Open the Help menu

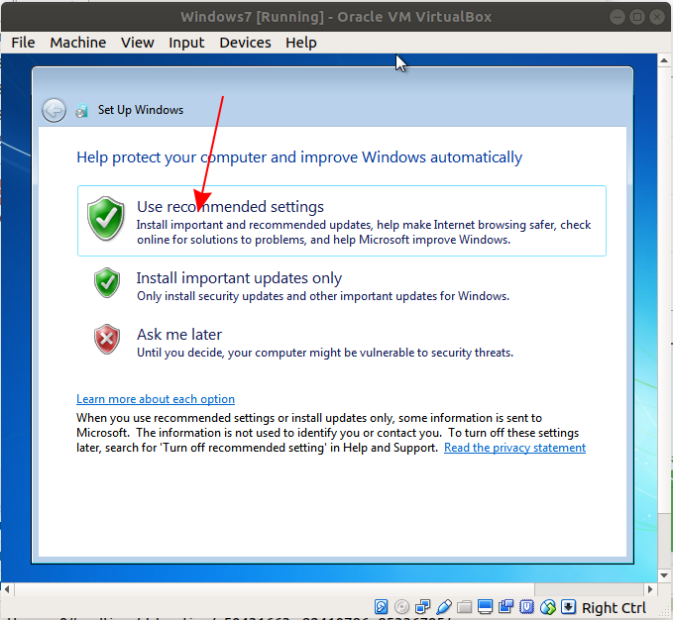coord(301,43)
